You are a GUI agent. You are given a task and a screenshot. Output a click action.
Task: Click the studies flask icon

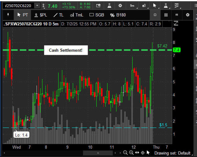[x=109, y=6]
